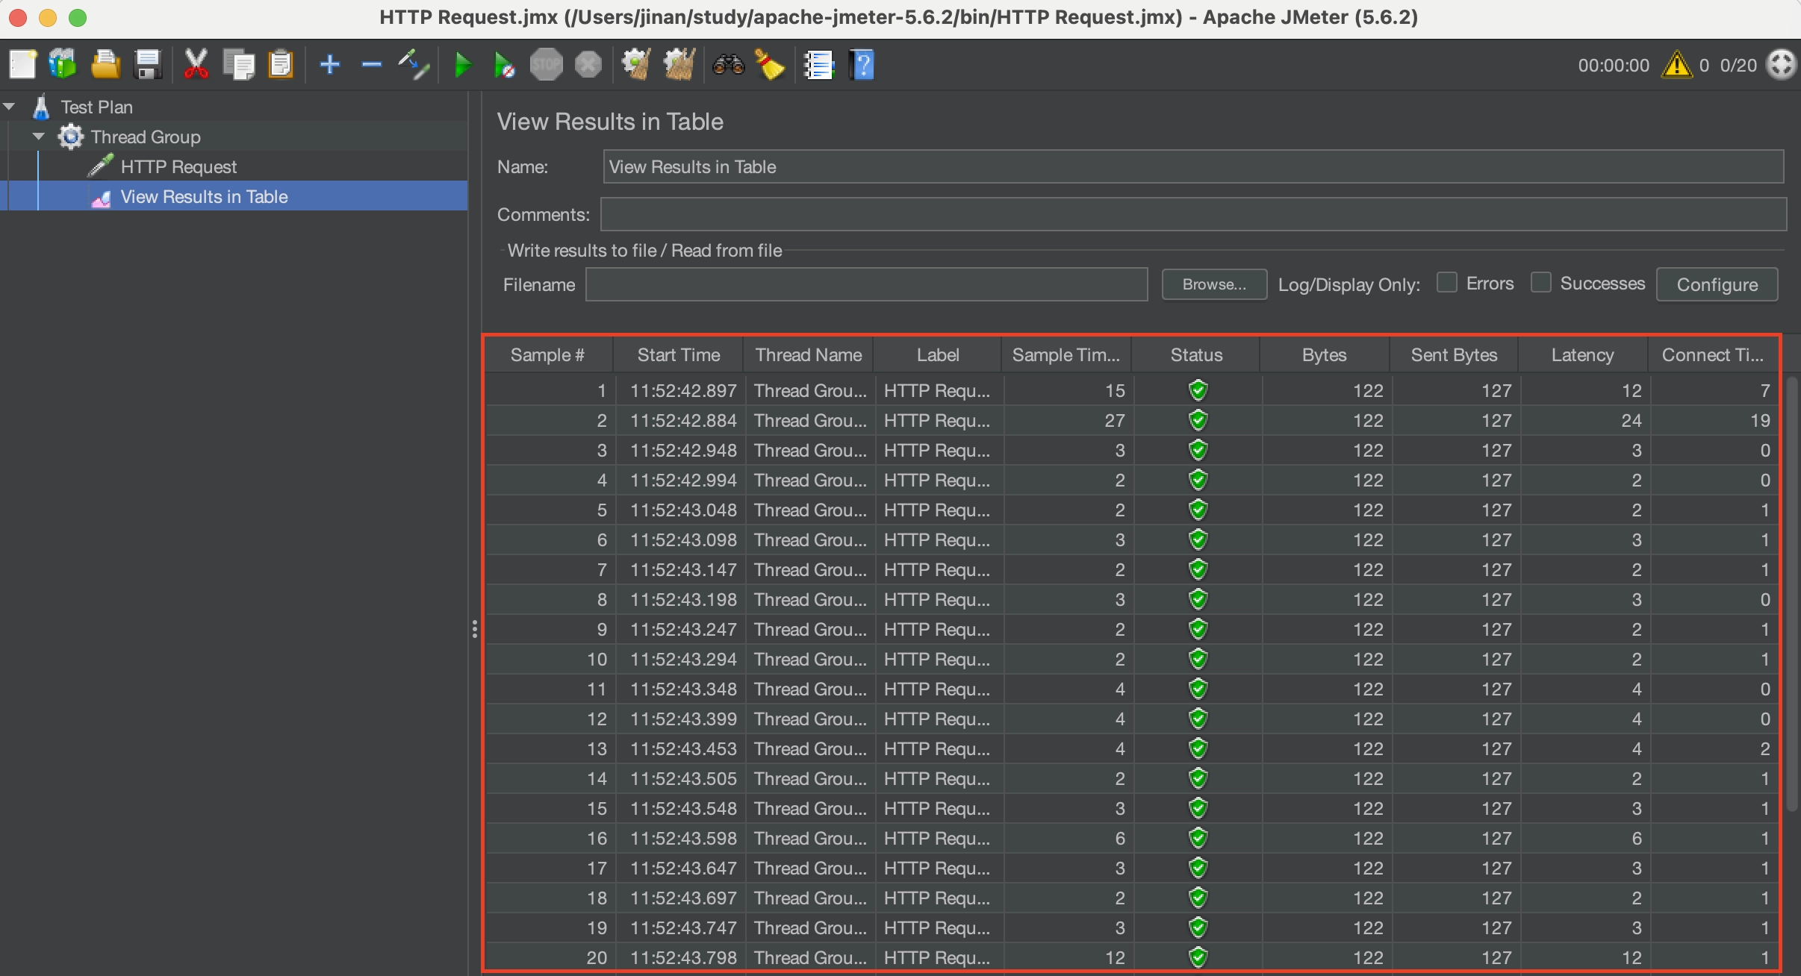Click the Filename input field
The image size is (1801, 976).
tap(866, 284)
